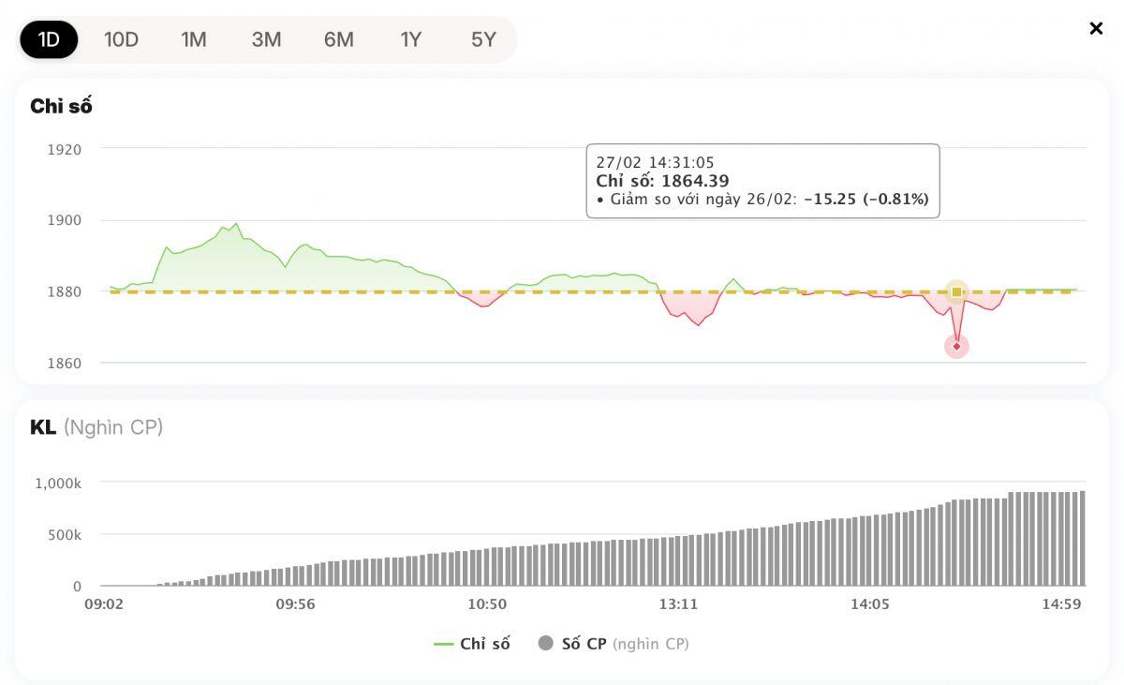Click the 1920 y-axis label
This screenshot has height=685, width=1124.
click(x=65, y=149)
